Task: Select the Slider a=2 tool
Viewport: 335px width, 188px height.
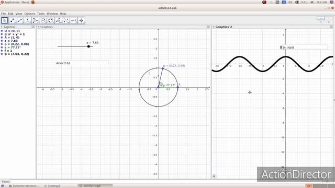Action: [x=74, y=20]
